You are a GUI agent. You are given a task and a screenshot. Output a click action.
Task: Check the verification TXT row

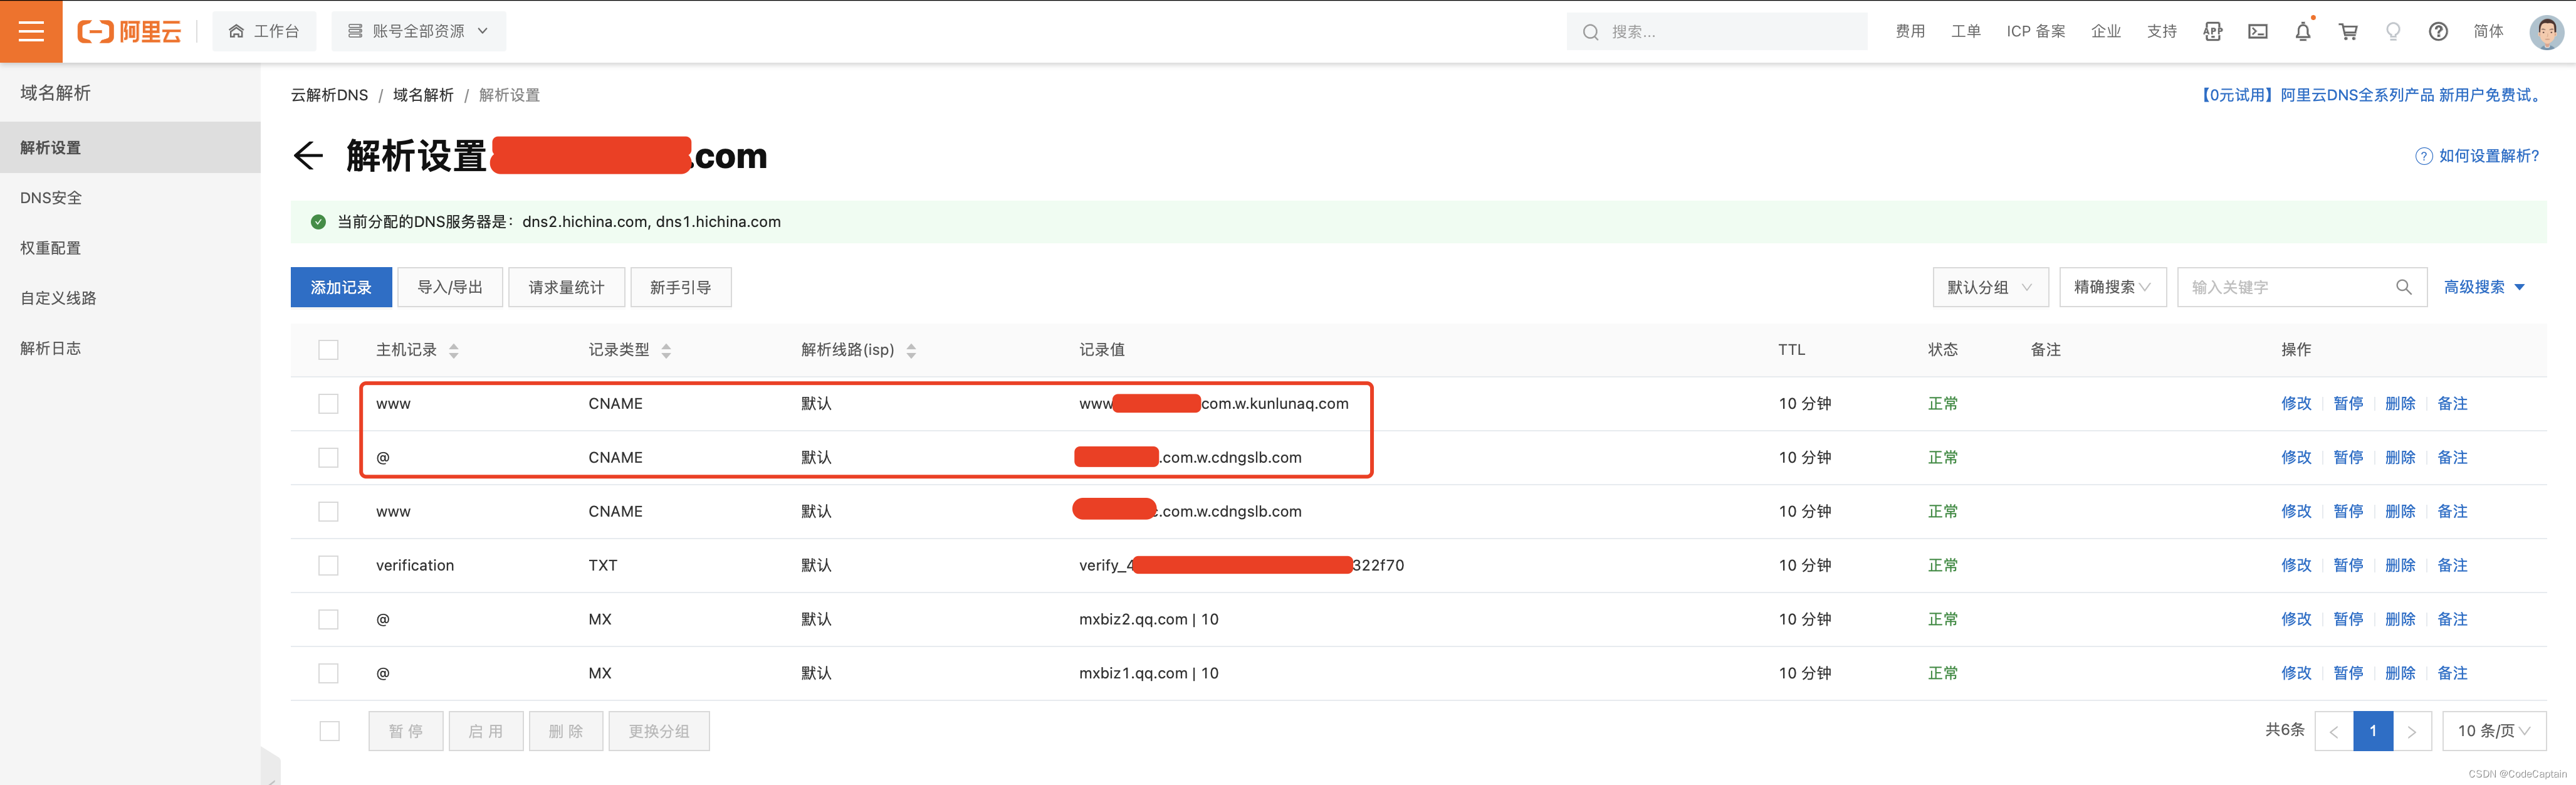click(x=328, y=566)
